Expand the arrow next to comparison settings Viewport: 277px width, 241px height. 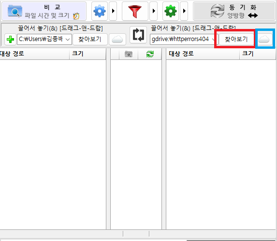[113, 11]
